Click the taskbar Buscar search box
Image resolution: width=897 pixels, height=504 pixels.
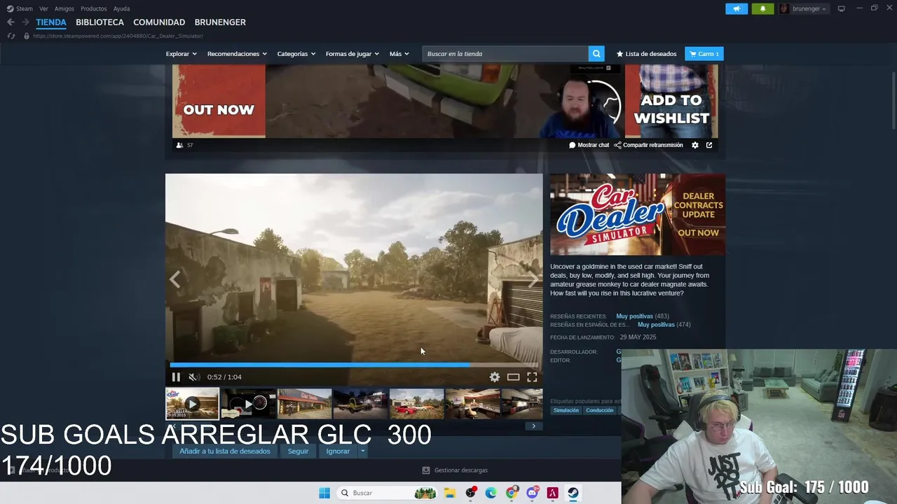tap(388, 493)
